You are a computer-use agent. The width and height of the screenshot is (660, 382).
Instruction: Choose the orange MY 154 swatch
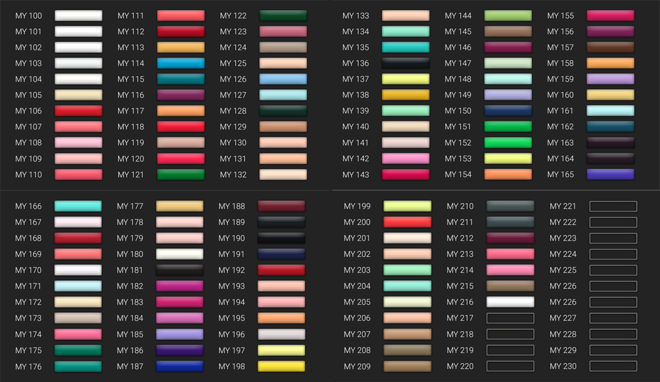508,174
